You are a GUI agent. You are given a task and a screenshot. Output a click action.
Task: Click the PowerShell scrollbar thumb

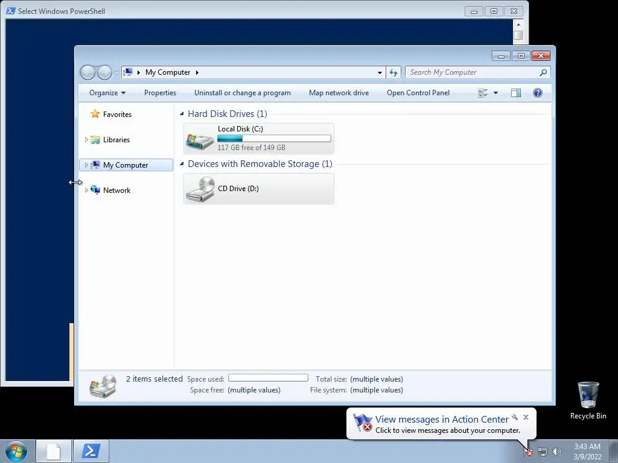[518, 35]
